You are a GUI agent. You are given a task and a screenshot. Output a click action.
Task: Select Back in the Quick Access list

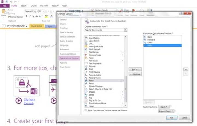(x=163, y=37)
